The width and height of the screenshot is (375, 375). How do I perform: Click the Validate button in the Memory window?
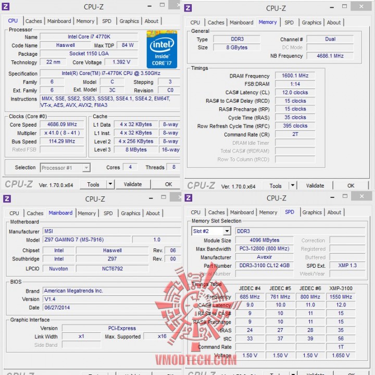click(x=315, y=185)
